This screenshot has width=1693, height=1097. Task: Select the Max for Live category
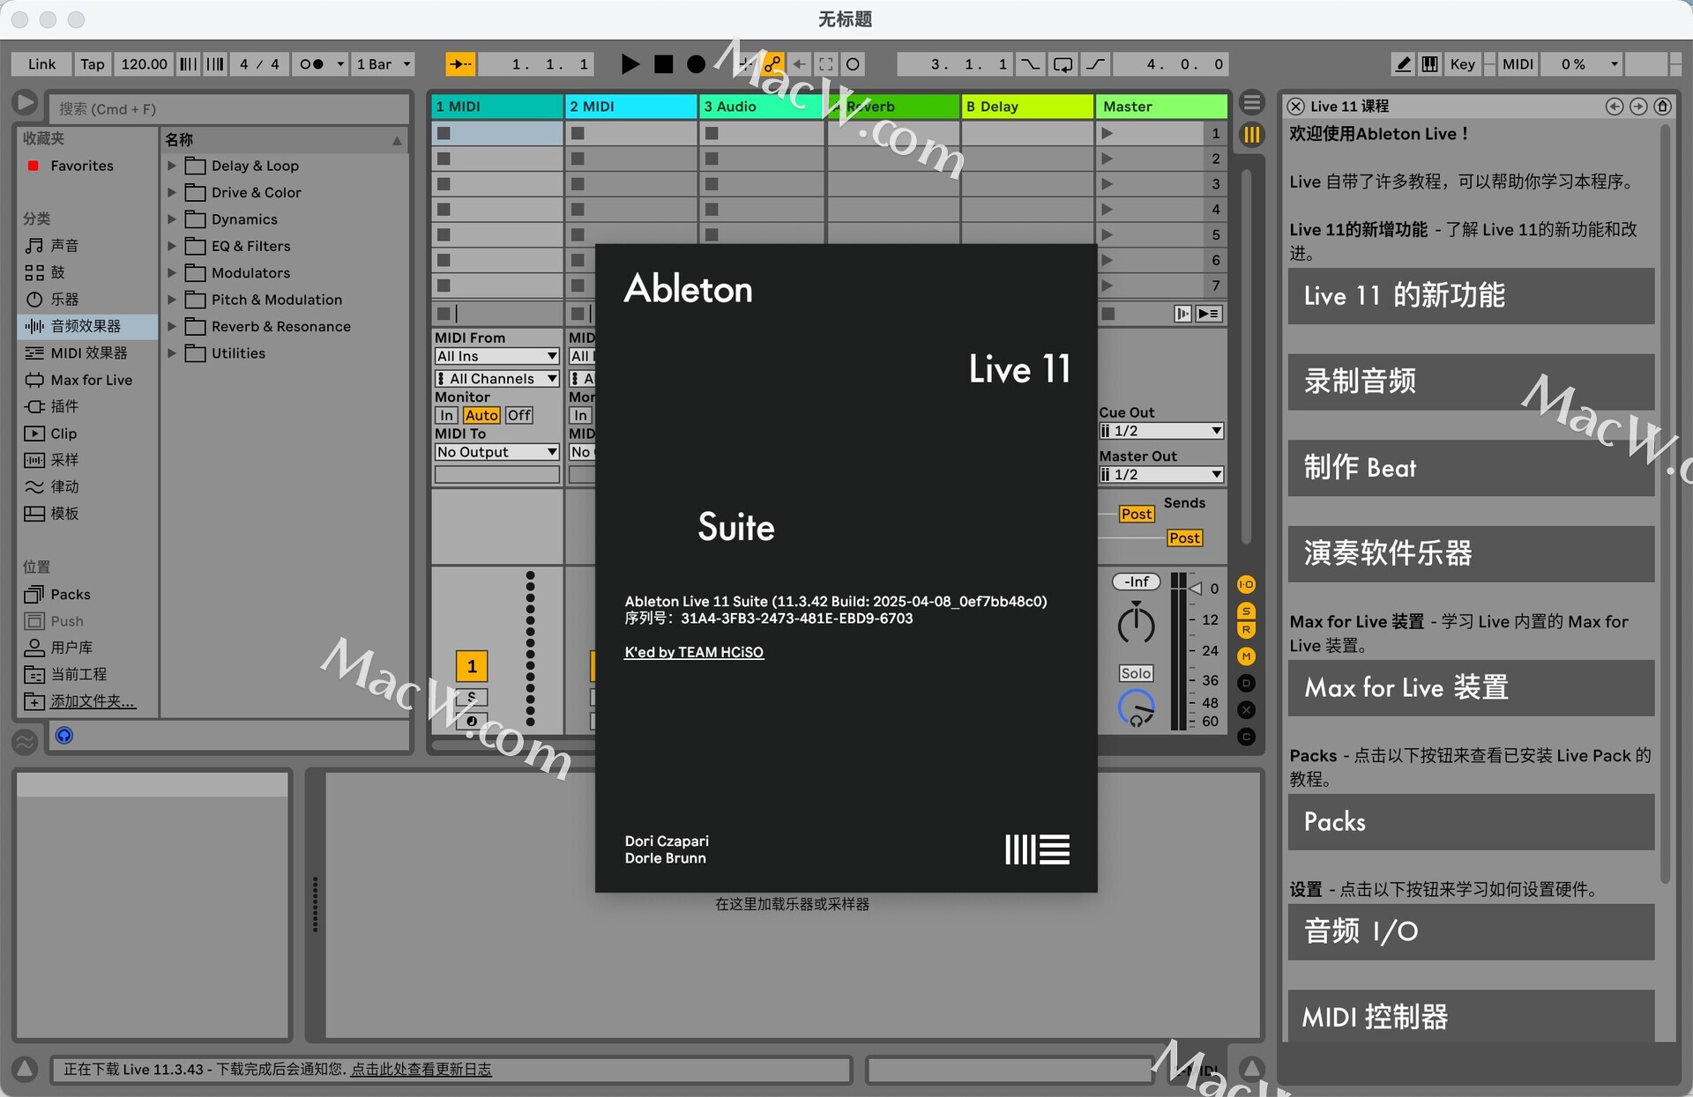pyautogui.click(x=91, y=380)
